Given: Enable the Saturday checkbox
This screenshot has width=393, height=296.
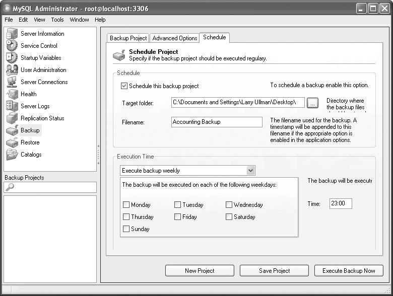Looking at the screenshot, I should [x=229, y=216].
